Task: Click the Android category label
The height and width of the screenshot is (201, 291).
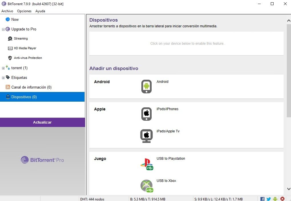Action: (102, 82)
